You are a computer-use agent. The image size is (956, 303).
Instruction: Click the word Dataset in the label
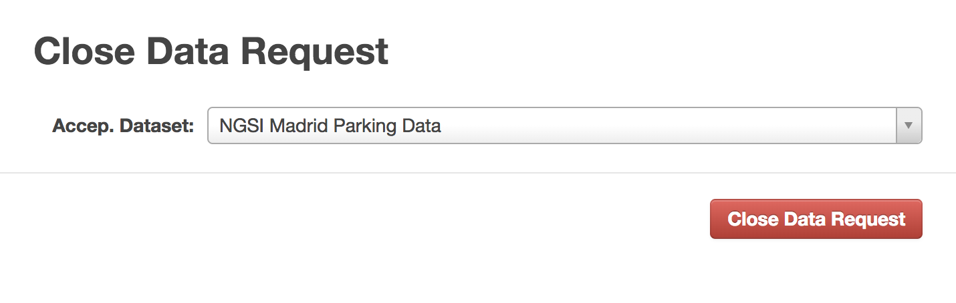(156, 125)
